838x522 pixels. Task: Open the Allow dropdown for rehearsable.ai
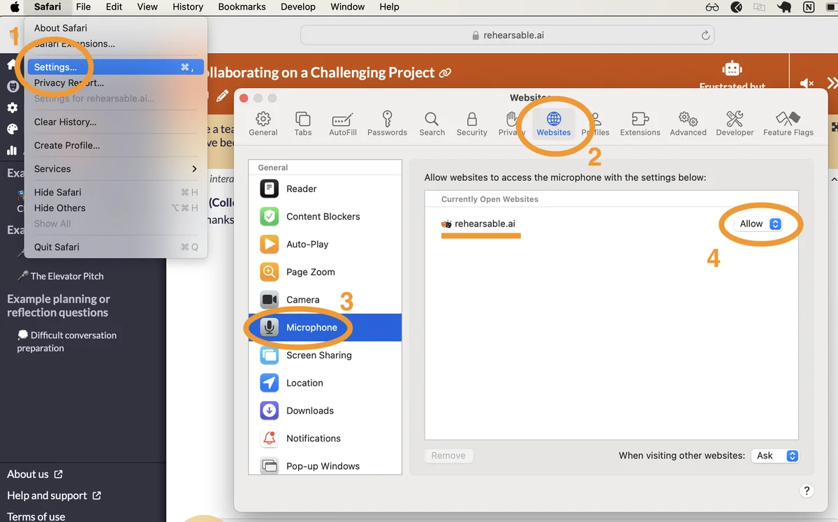(758, 224)
